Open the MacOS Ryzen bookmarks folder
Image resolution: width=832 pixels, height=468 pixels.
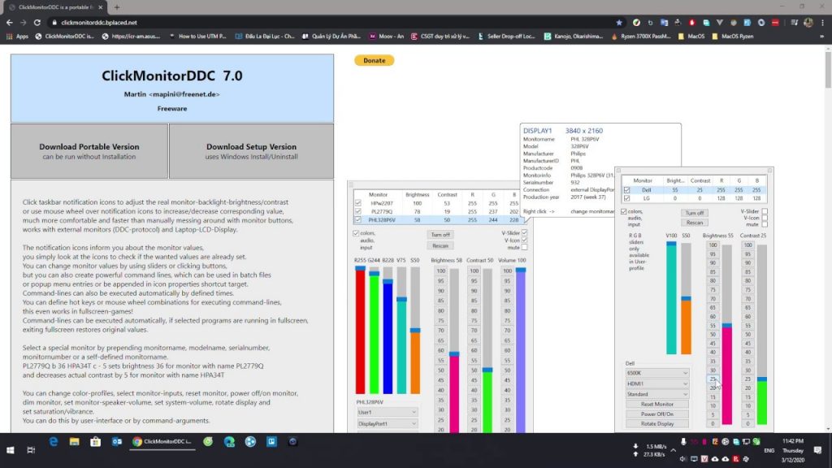coord(732,37)
